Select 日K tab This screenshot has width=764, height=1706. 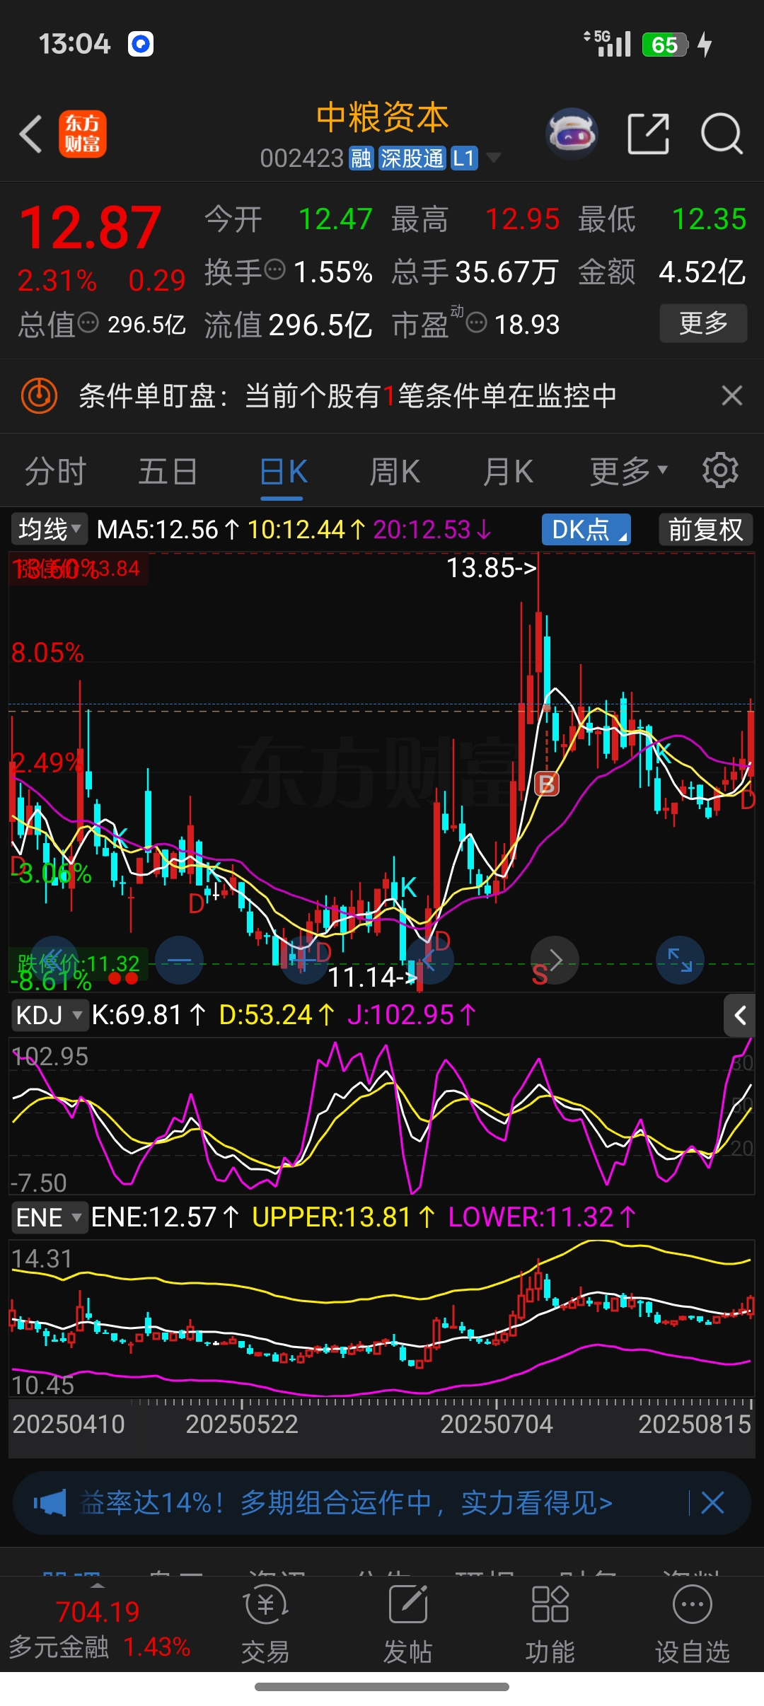tap(283, 471)
